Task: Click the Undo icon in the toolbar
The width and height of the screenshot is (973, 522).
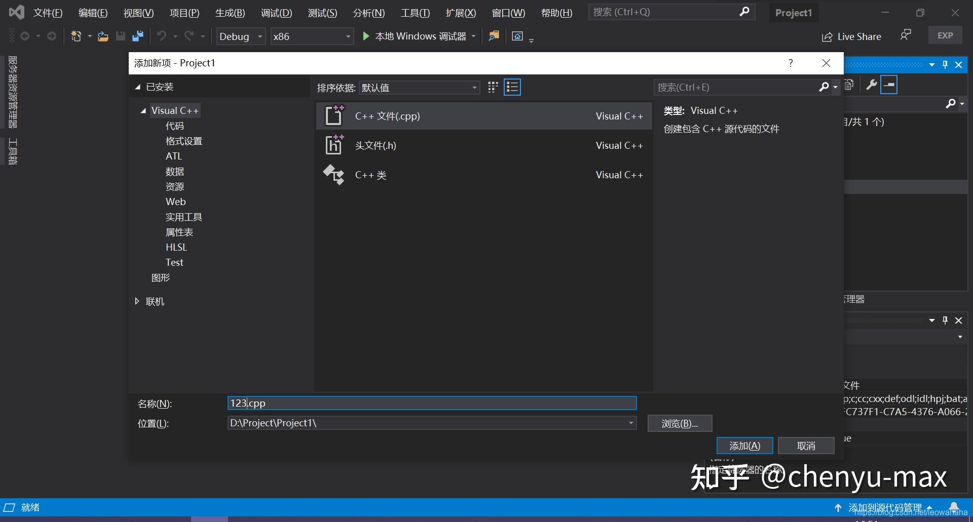Action: pyautogui.click(x=161, y=36)
